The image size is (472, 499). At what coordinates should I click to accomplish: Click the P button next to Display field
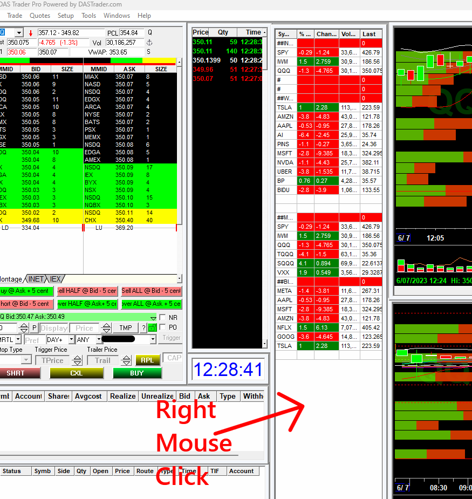coord(35,328)
